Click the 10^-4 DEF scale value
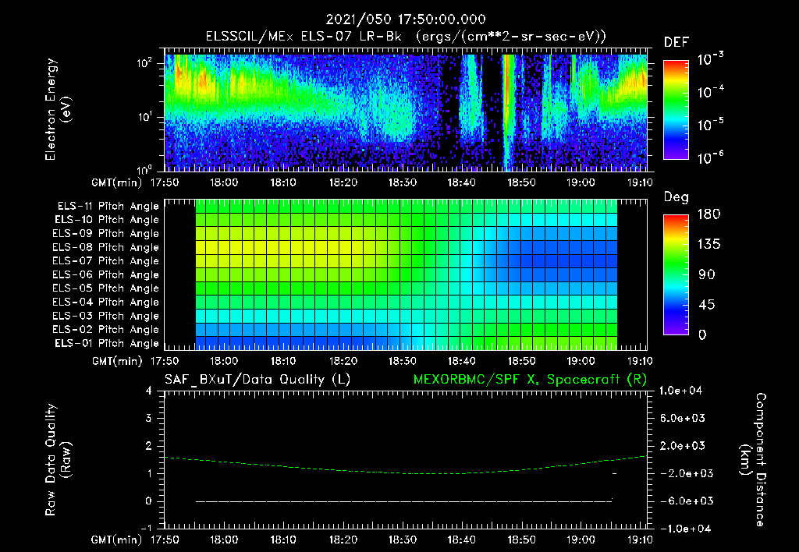 tap(710, 92)
